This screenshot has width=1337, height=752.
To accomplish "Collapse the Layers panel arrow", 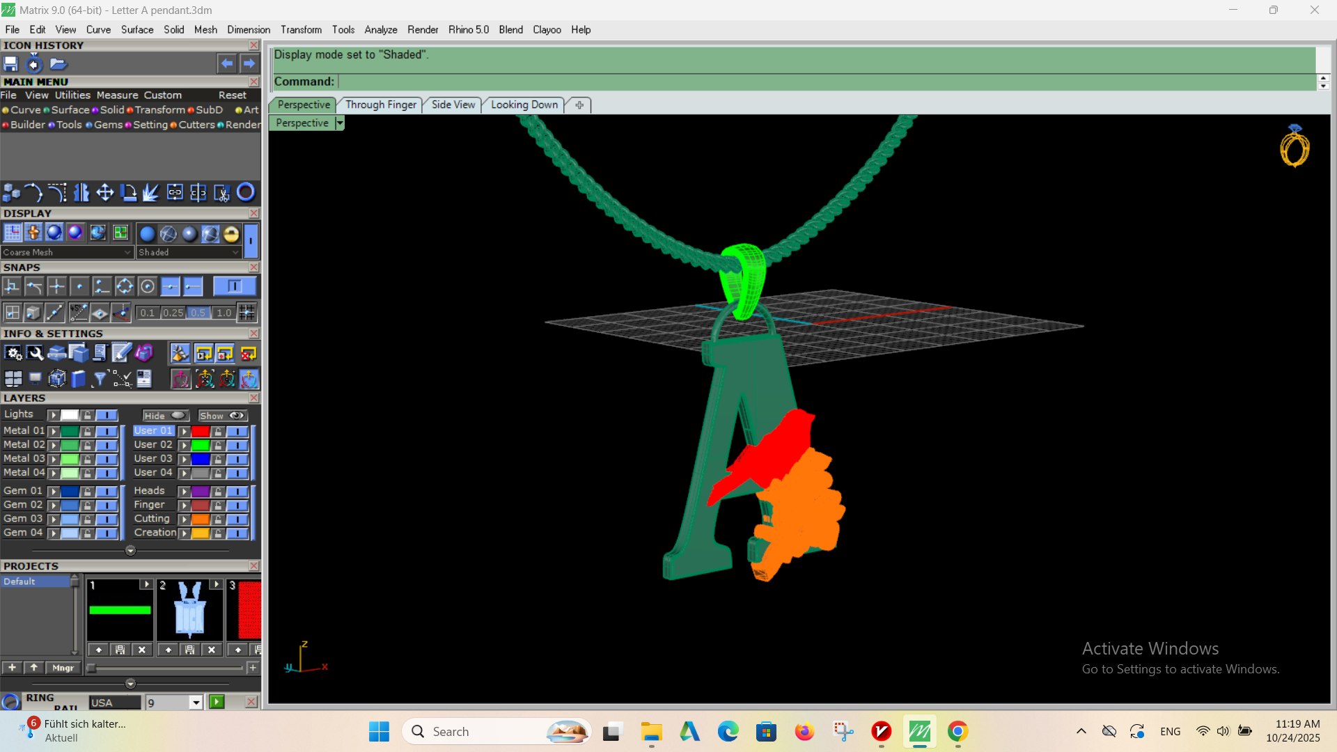I will point(130,551).
